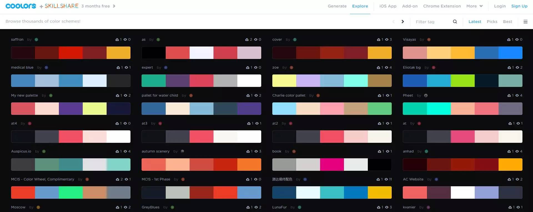Click the Coolors logo

pos(21,6)
